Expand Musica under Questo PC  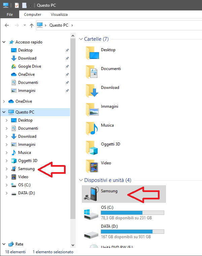click(x=6, y=153)
